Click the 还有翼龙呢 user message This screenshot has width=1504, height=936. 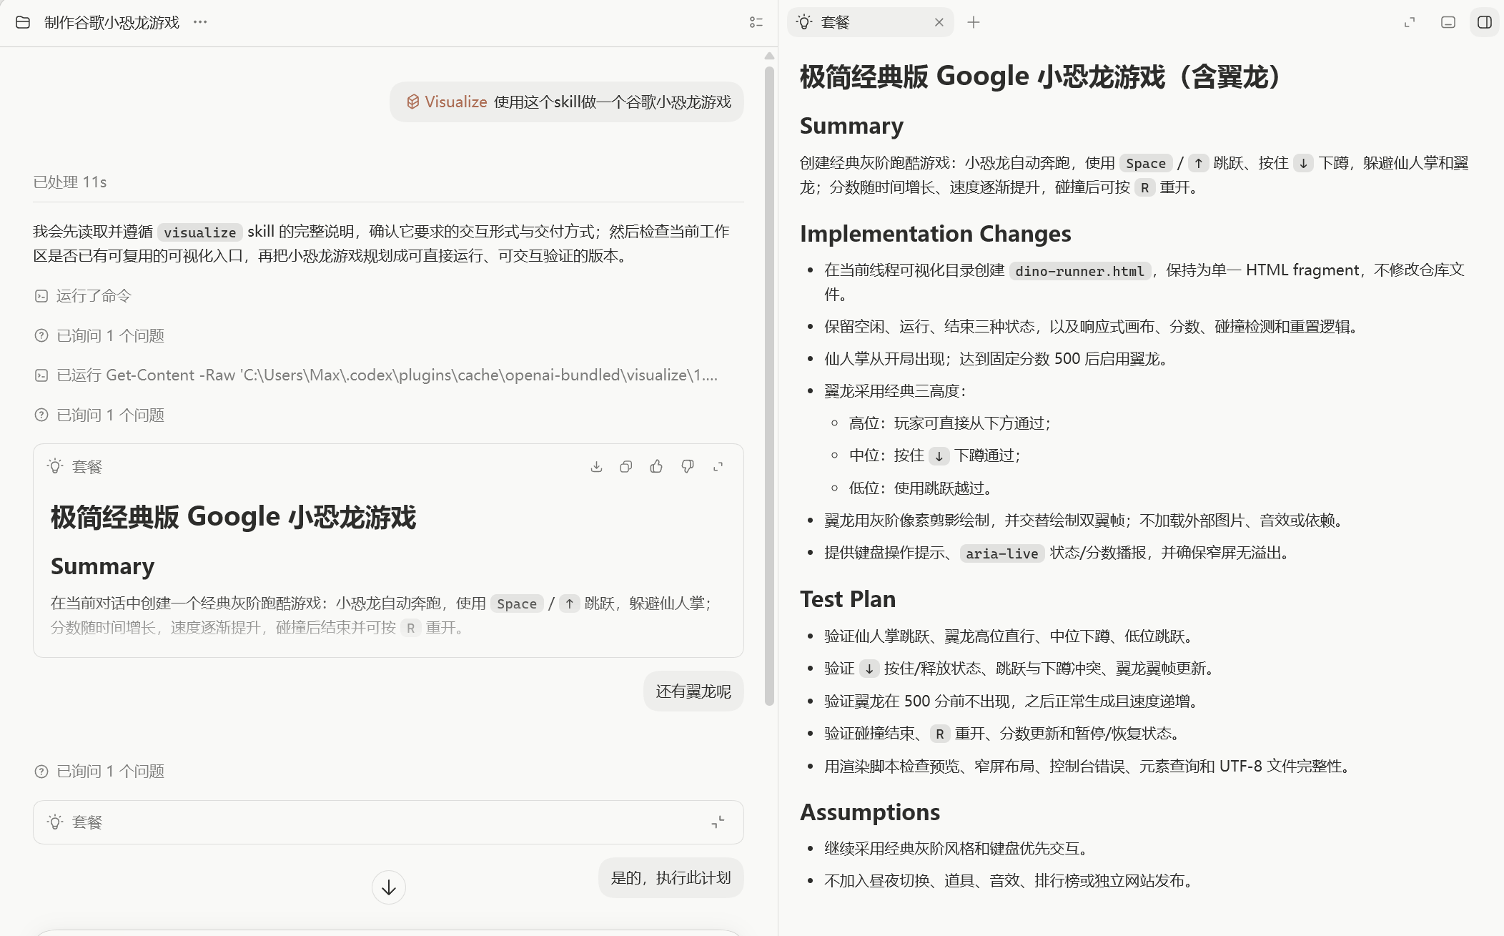click(x=693, y=691)
